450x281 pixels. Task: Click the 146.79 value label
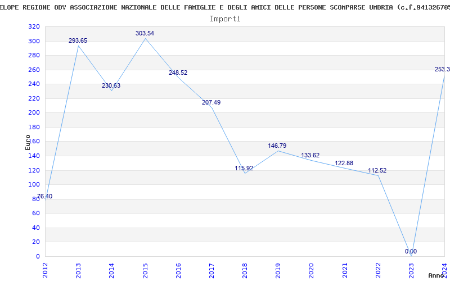[x=277, y=146]
